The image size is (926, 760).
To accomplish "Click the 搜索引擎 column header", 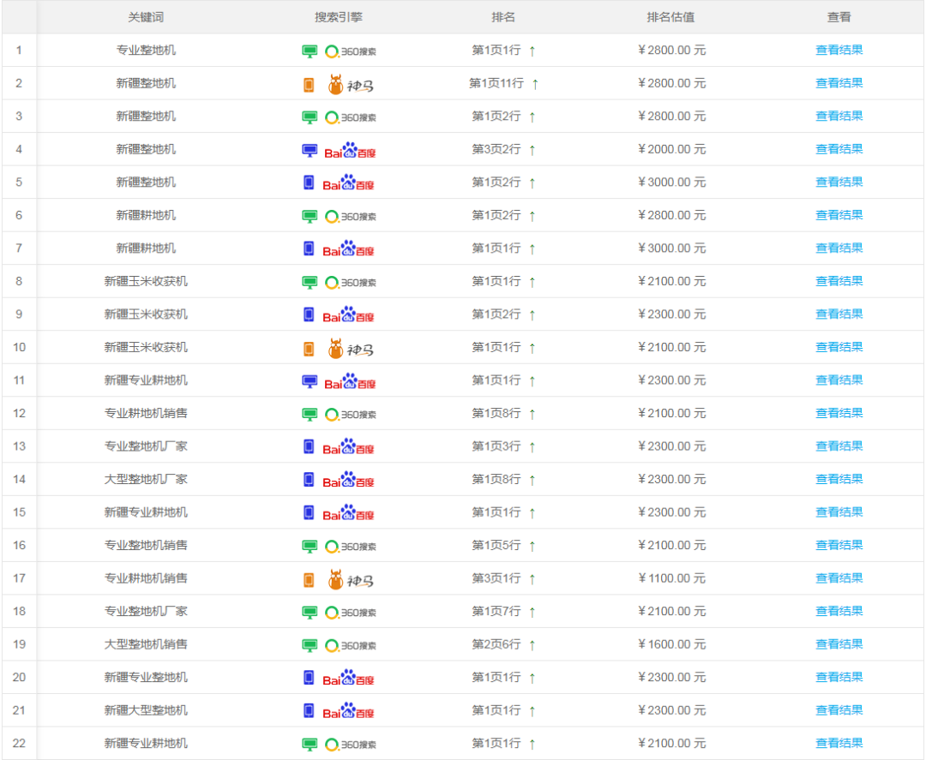I will click(339, 17).
